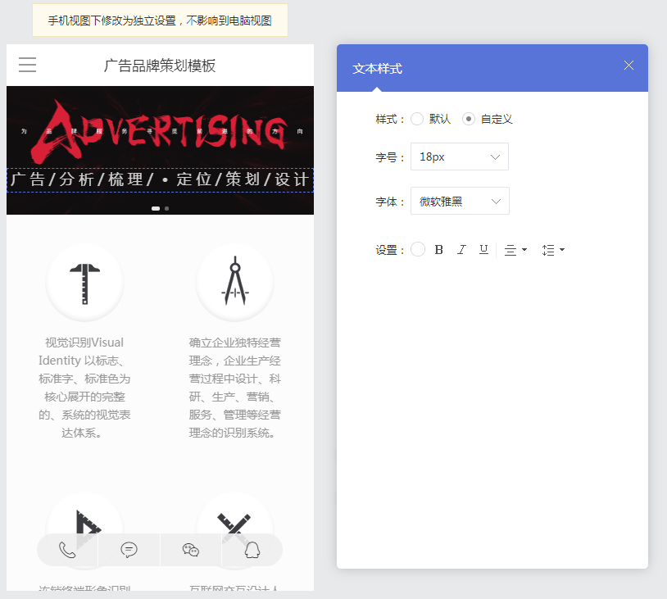Image resolution: width=667 pixels, height=599 pixels.
Task: Toggle underline formatting
Action: 483,250
